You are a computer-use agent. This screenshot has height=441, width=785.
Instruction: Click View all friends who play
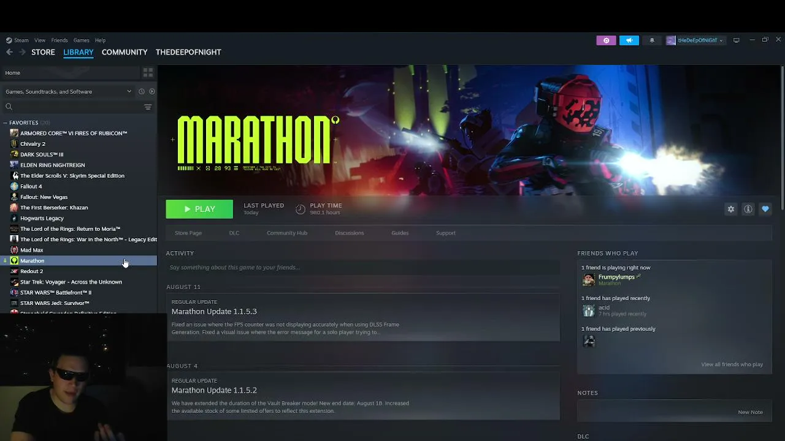pos(732,364)
